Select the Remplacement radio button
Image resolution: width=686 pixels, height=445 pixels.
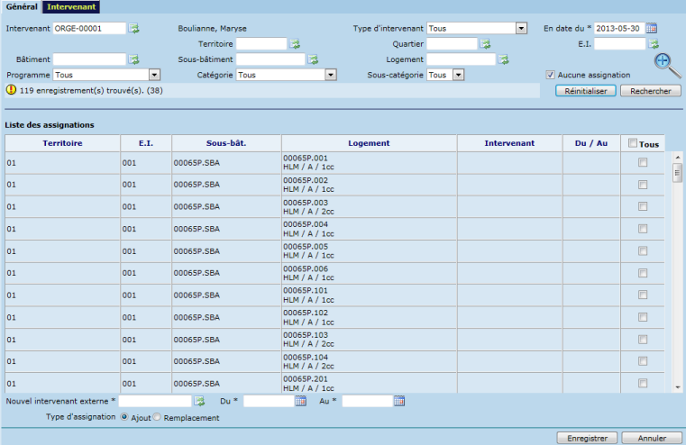pos(158,417)
